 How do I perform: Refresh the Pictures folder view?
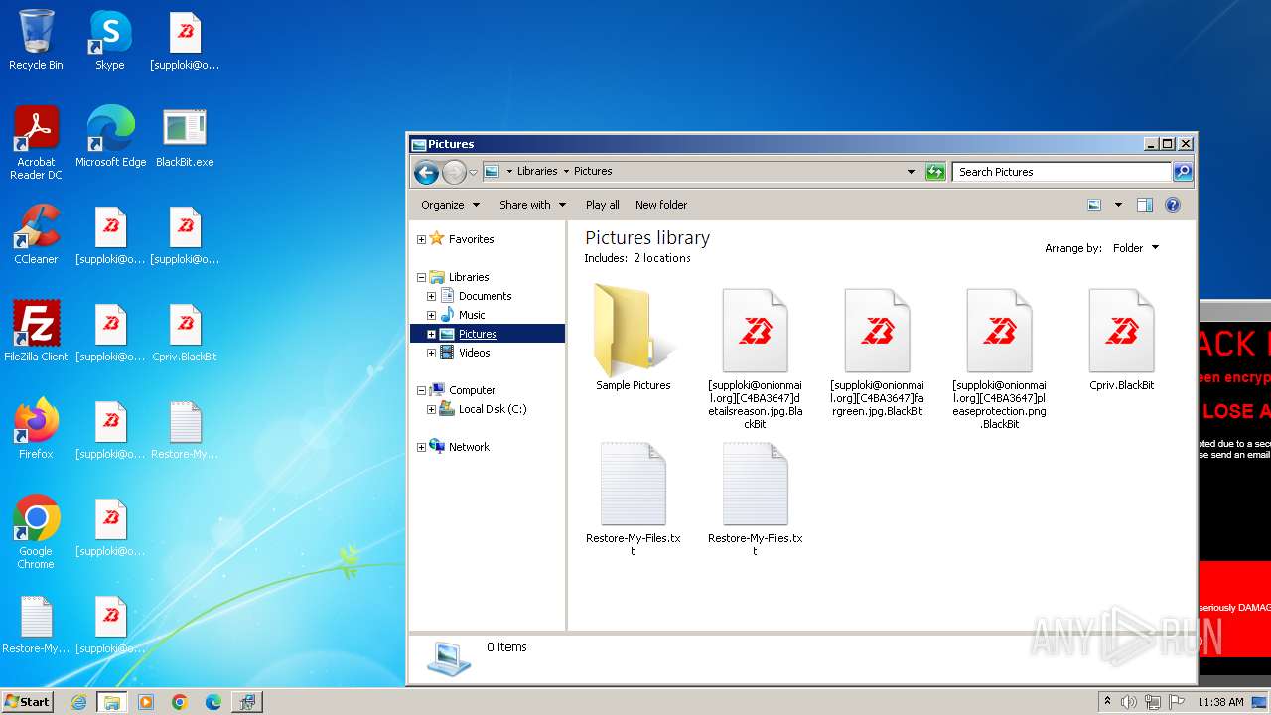935,172
